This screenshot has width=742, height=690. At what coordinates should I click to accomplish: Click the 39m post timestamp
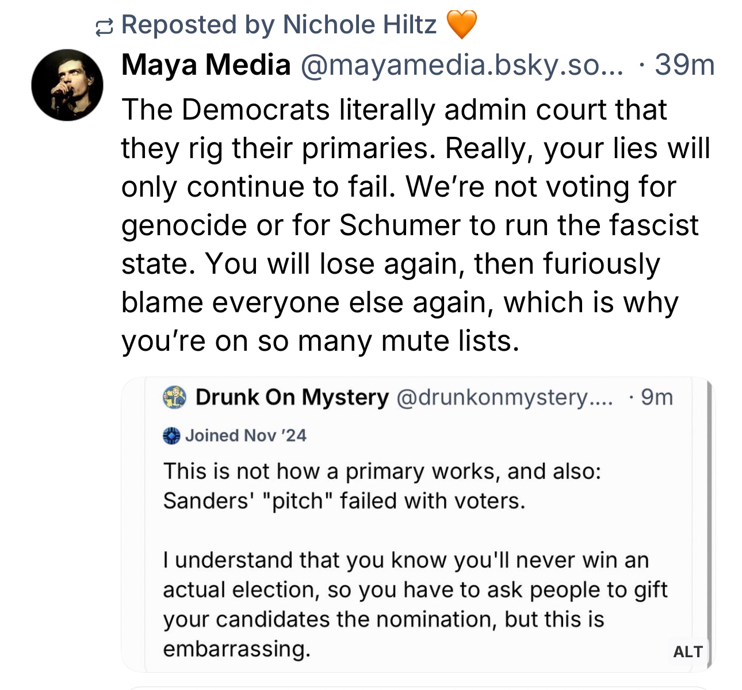coord(684,65)
